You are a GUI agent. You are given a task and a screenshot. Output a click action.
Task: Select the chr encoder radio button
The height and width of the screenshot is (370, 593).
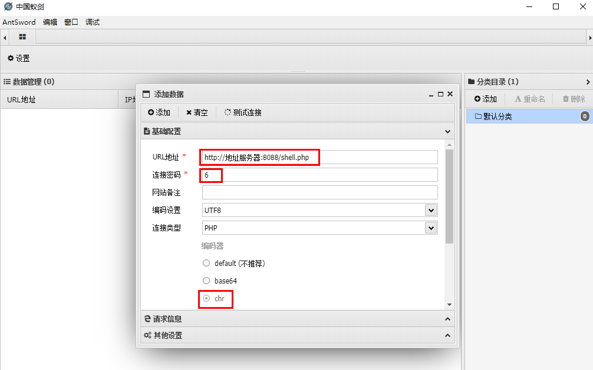click(206, 298)
